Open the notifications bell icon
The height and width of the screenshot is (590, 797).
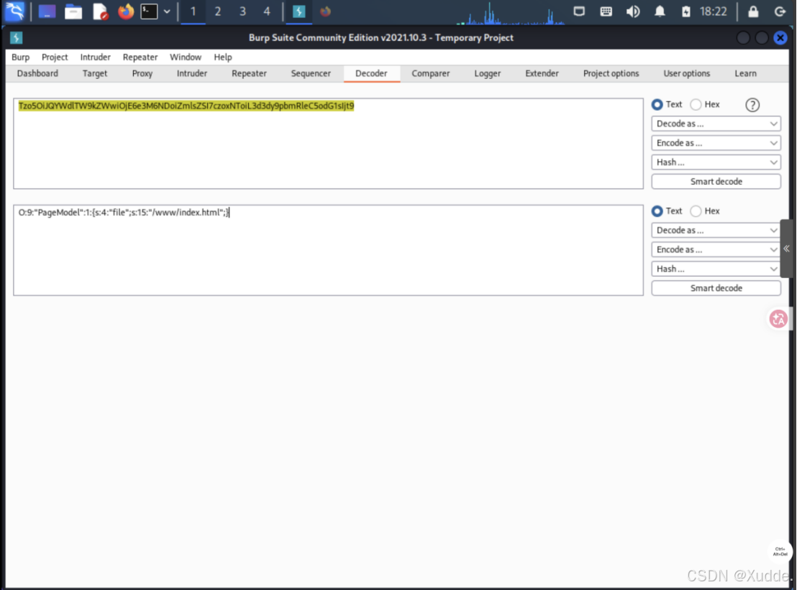(x=660, y=11)
